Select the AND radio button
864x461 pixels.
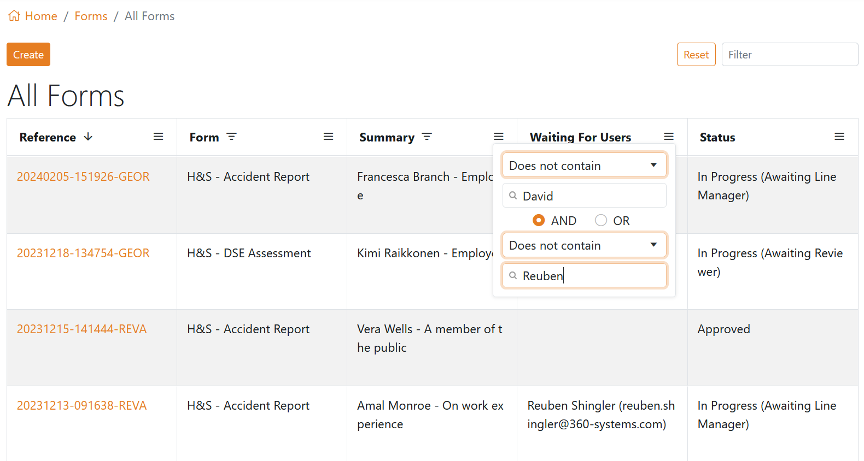tap(539, 220)
